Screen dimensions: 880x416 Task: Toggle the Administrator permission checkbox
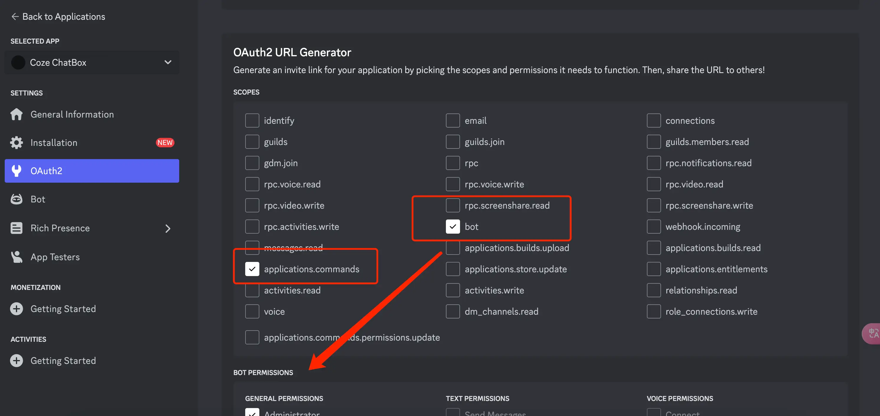[252, 412]
